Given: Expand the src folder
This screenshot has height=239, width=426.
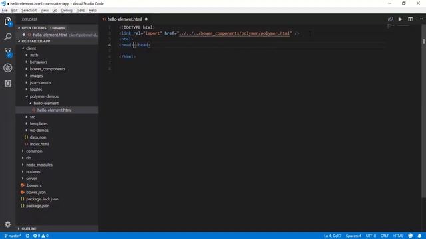Looking at the screenshot, I should 27,117.
